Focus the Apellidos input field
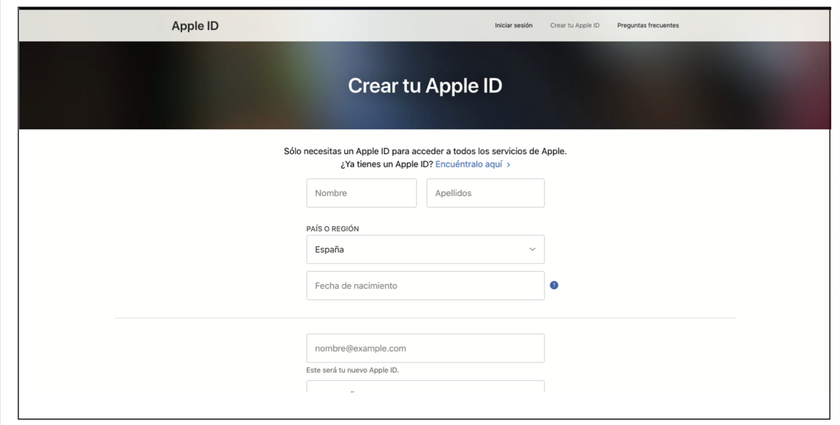 tap(486, 193)
